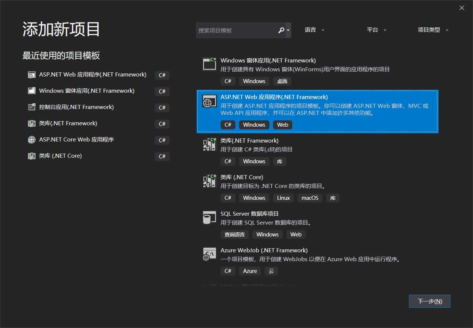Click 类库 (.NET Core) icon in template list

(x=210, y=181)
